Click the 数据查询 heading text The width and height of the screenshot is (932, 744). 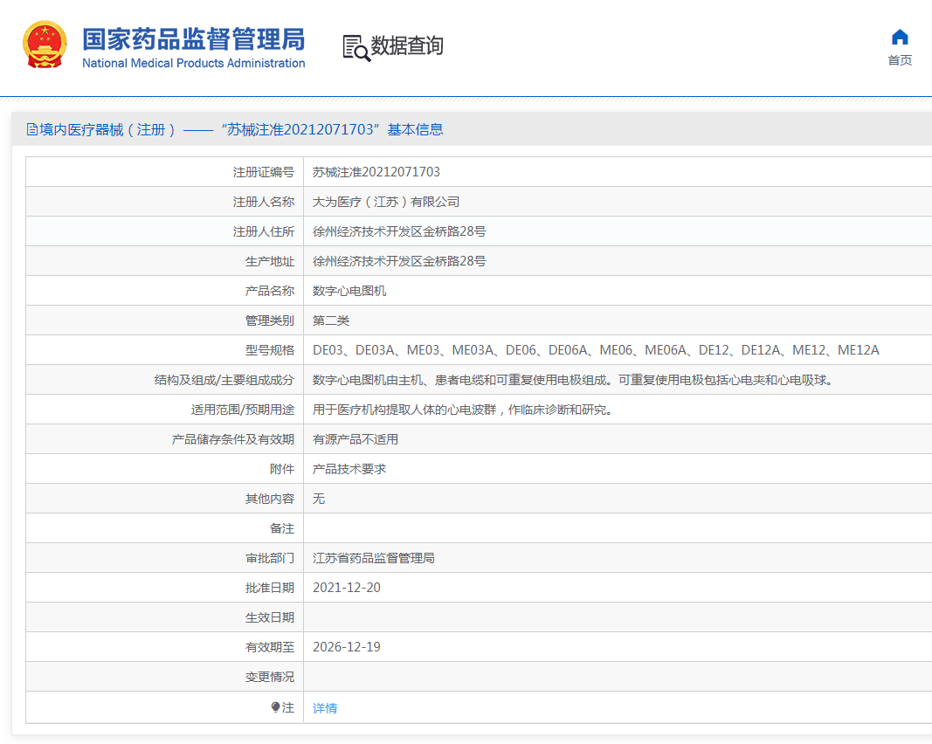[x=407, y=45]
